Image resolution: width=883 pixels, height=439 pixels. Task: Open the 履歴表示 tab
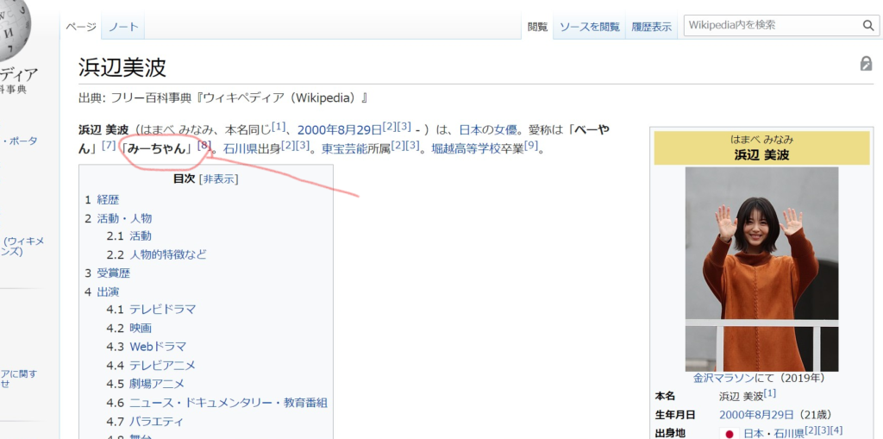(x=652, y=27)
